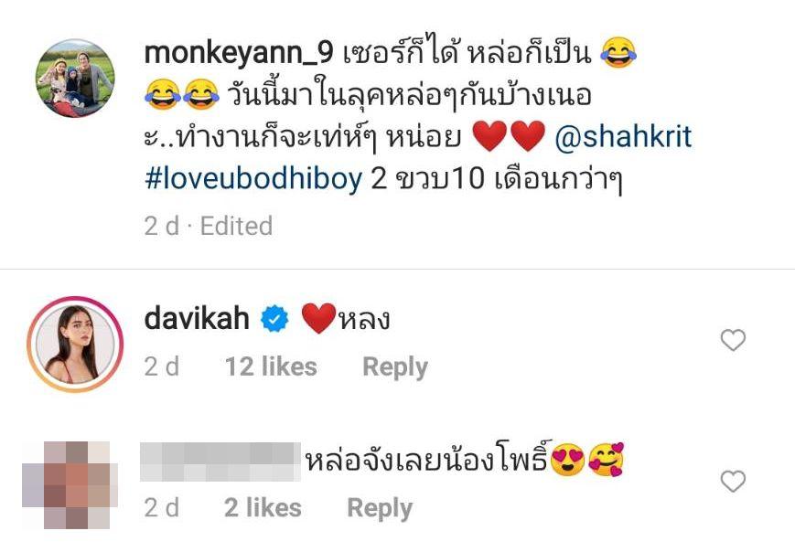Tap davikah's blue verified badge
The image size is (795, 552).
click(x=274, y=319)
